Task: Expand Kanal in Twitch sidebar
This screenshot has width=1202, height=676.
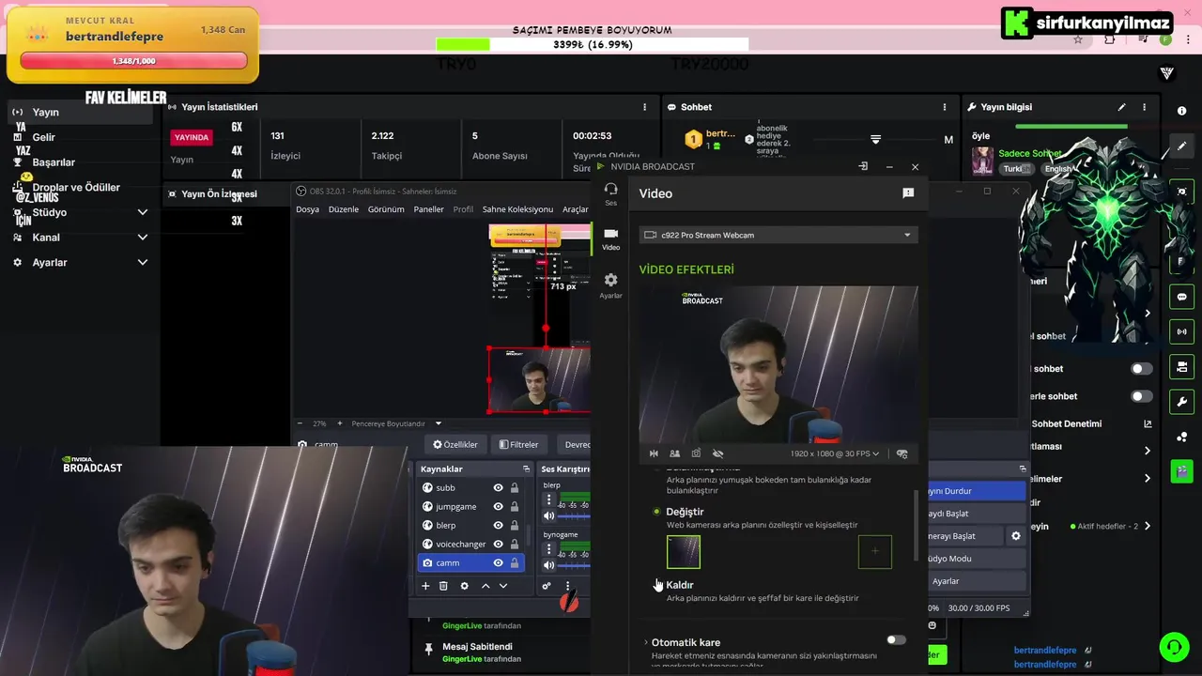Action: [x=143, y=238]
